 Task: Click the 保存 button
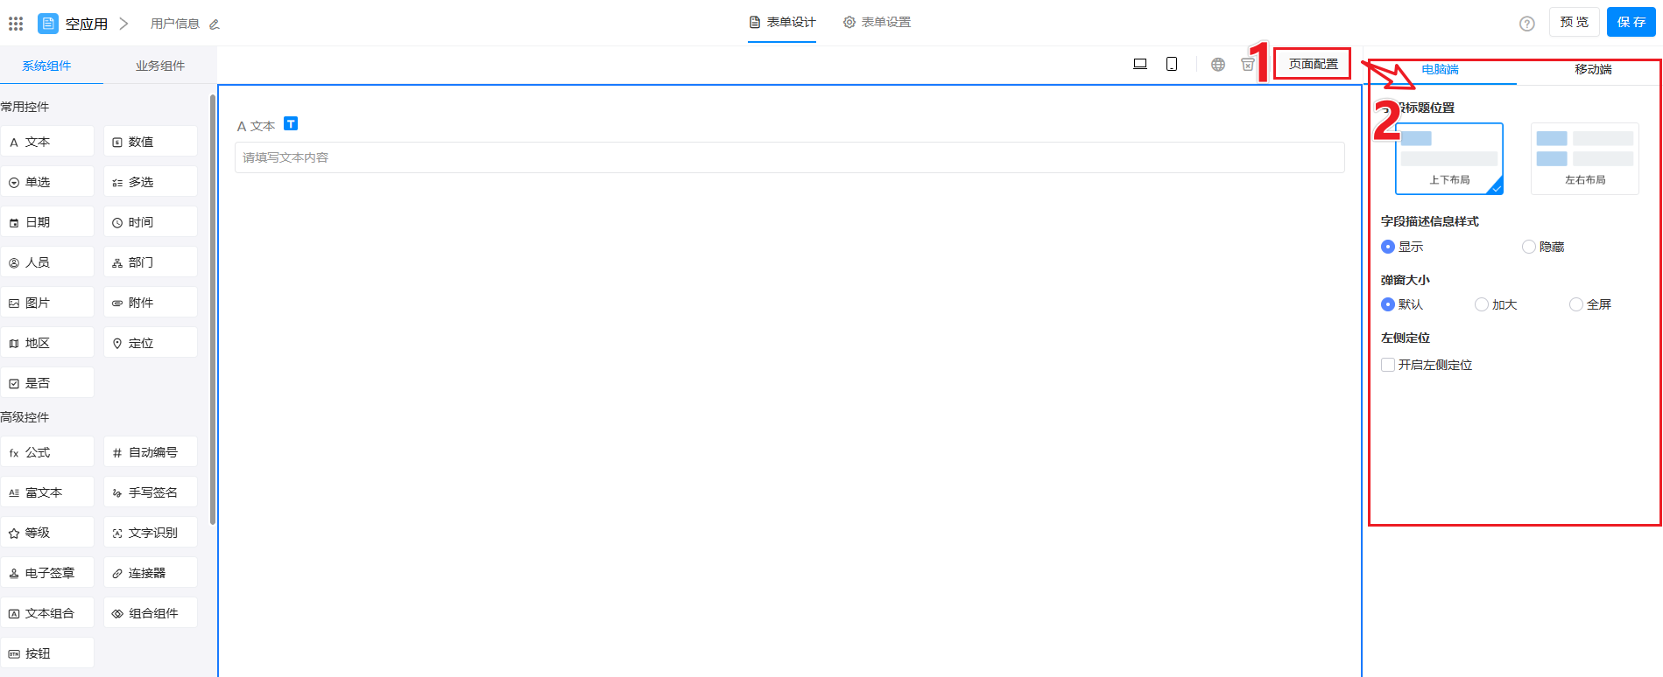click(x=1631, y=22)
